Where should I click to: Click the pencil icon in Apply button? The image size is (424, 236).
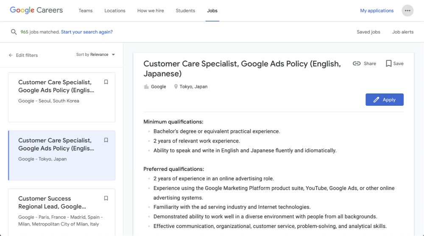pos(376,100)
